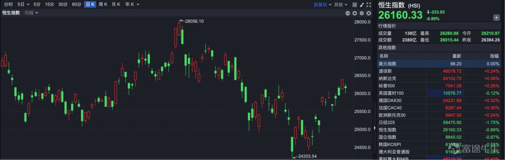Click the -0.89% change under HSI price

click(x=433, y=19)
